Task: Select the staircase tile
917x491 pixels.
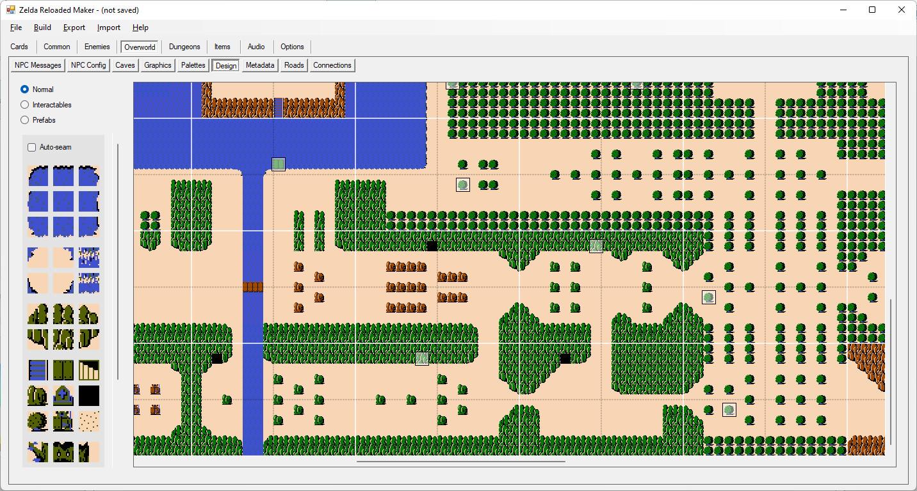Action: pyautogui.click(x=89, y=370)
